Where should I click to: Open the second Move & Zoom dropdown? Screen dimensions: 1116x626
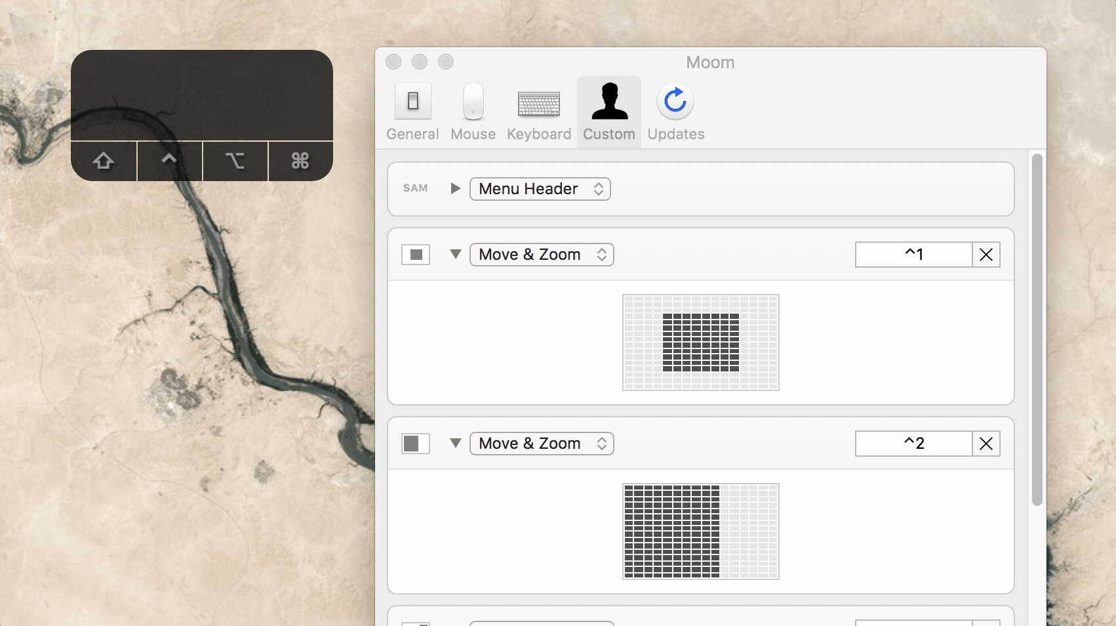(542, 444)
